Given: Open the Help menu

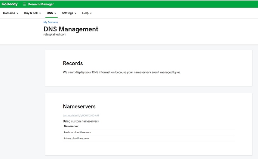Looking at the screenshot, I should [87, 13].
